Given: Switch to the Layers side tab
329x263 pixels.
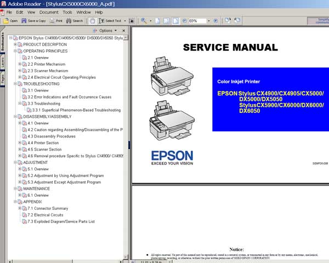Looking at the screenshot, I should click(3, 62).
